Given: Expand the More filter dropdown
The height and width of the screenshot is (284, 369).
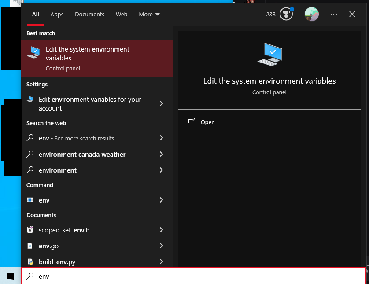Looking at the screenshot, I should [149, 14].
